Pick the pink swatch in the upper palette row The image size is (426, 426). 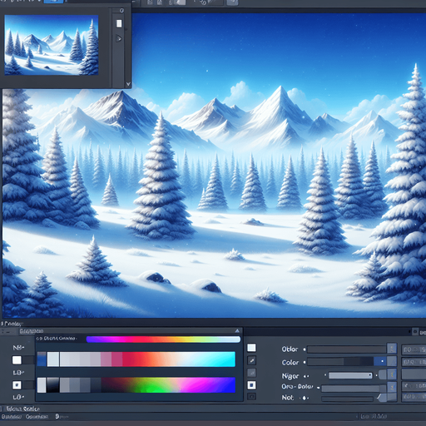tap(106, 359)
